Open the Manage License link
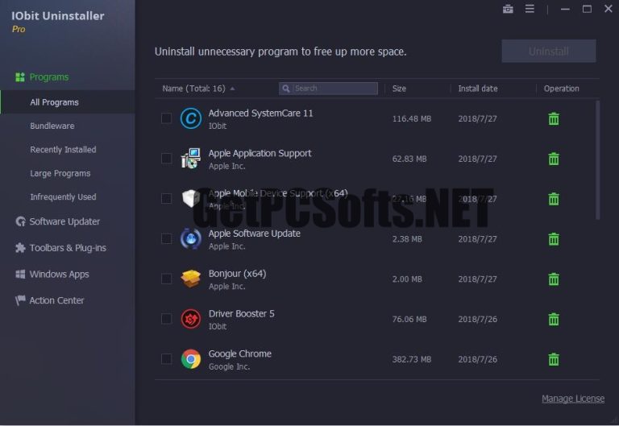The width and height of the screenshot is (619, 426). pos(573,399)
